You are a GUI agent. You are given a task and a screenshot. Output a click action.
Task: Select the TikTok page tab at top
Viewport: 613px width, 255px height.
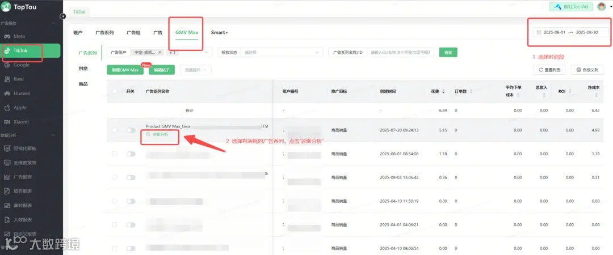79,12
